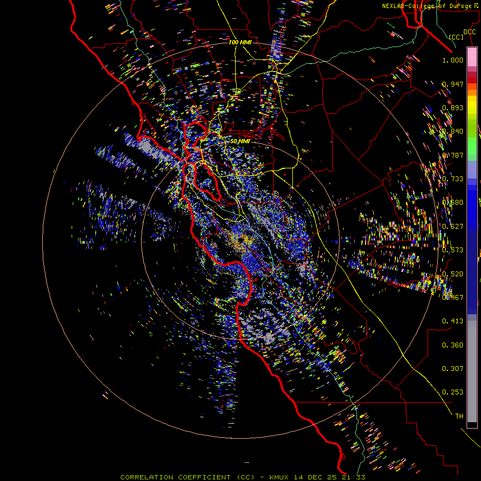Select the [CC] legend unit label
This screenshot has height=481, width=481.
[x=456, y=37]
